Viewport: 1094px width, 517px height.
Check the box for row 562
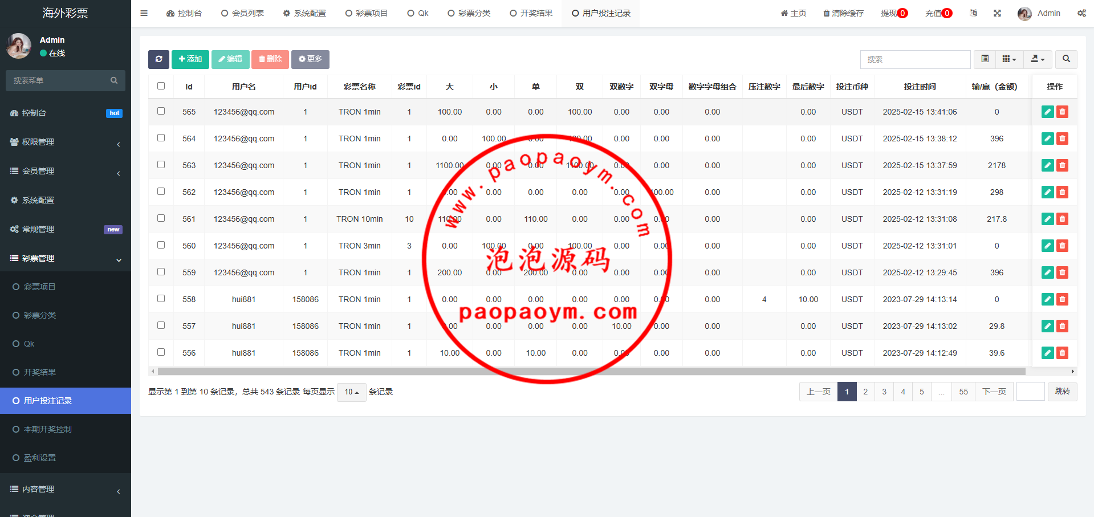point(161,192)
